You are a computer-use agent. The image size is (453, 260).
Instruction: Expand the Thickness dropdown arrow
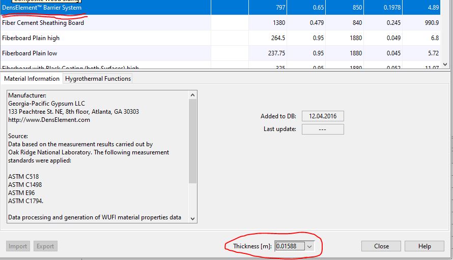309,246
